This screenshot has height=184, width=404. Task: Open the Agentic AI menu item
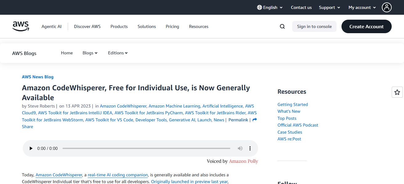51,26
